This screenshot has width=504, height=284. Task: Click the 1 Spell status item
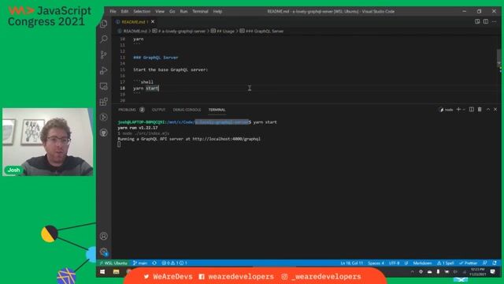(x=446, y=263)
